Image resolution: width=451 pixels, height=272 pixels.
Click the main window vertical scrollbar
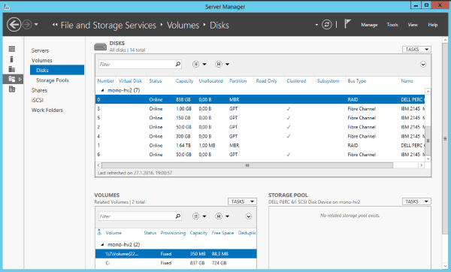coord(445,138)
